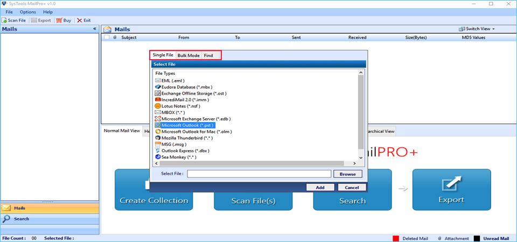Open the Options menu
This screenshot has width=517, height=242.
(27, 12)
